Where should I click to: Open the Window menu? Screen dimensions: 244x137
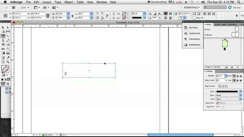click(101, 2)
